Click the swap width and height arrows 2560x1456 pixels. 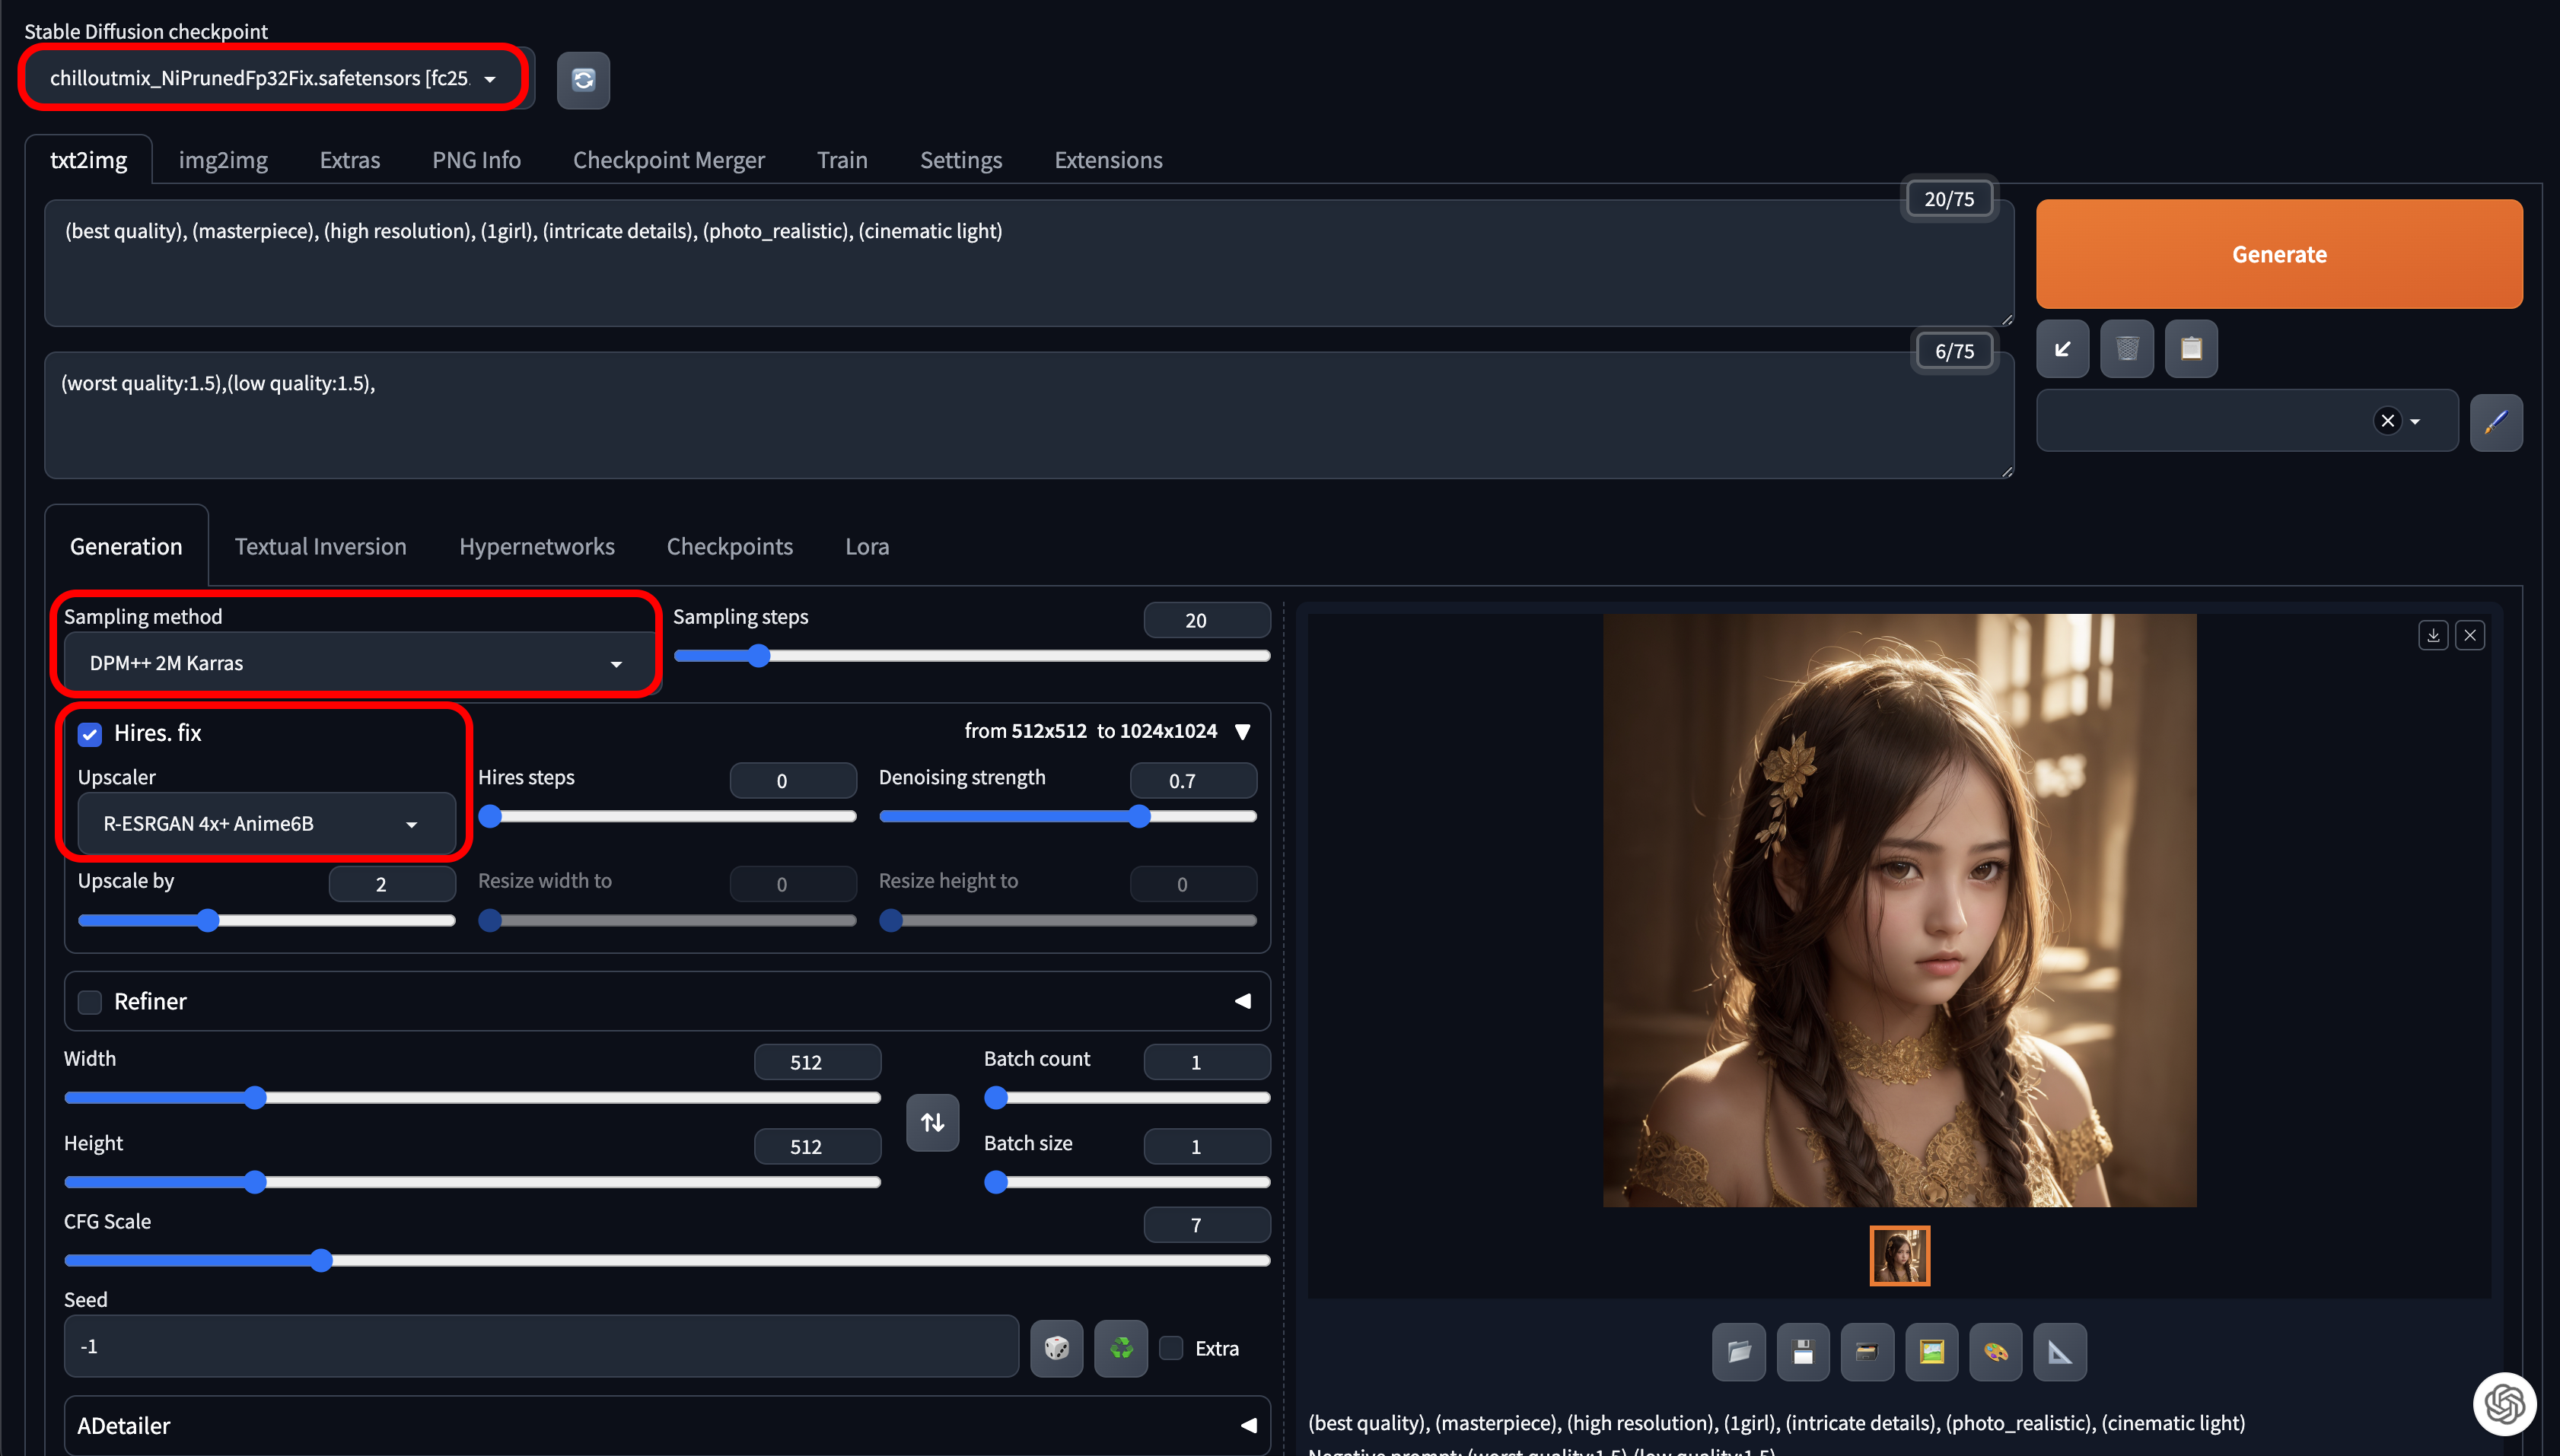[932, 1122]
